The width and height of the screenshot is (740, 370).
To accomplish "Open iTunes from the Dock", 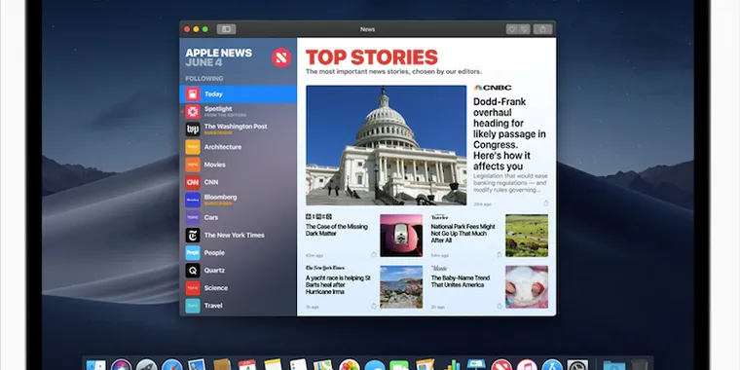I will pyautogui.click(x=527, y=365).
